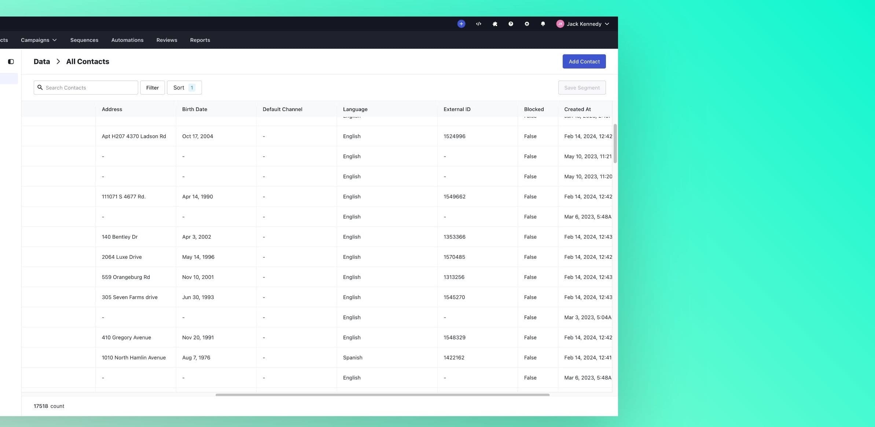
Task: Open the Data breadcrumb chevron
Action: pos(58,61)
